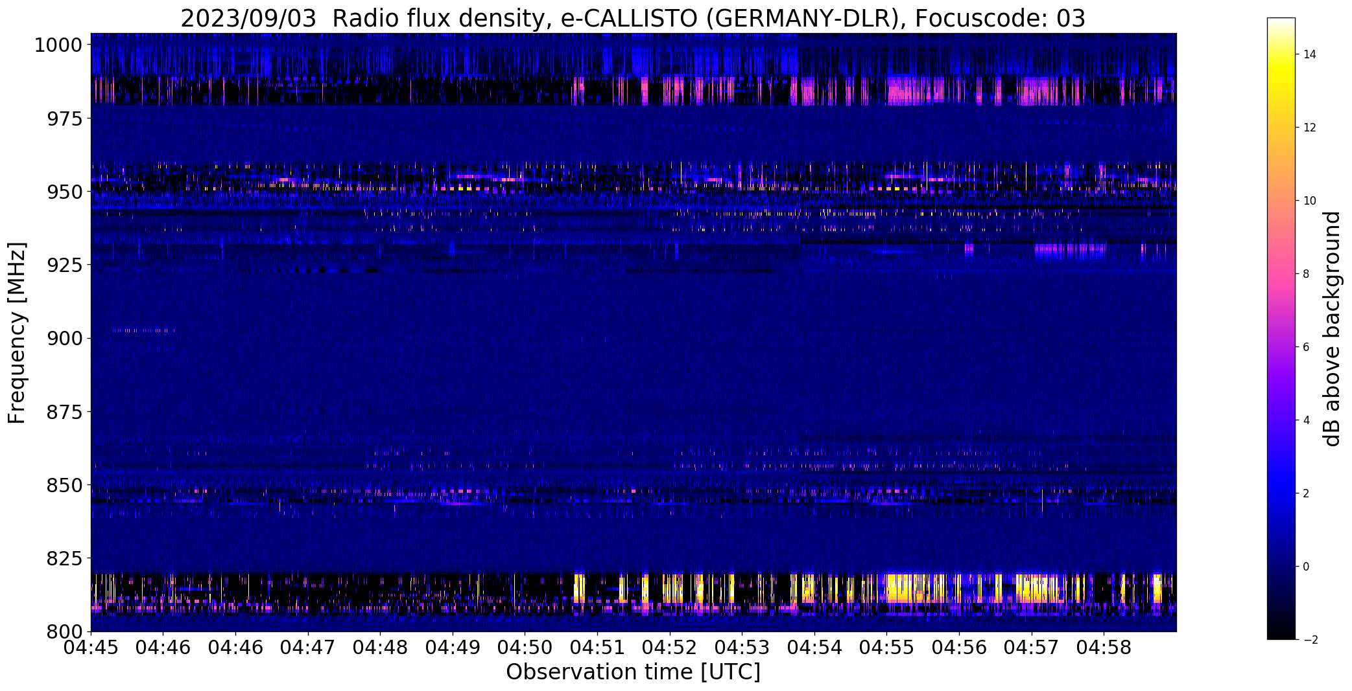Click the colorbar tick label 10
Image resolution: width=1352 pixels, height=691 pixels.
pos(1309,201)
